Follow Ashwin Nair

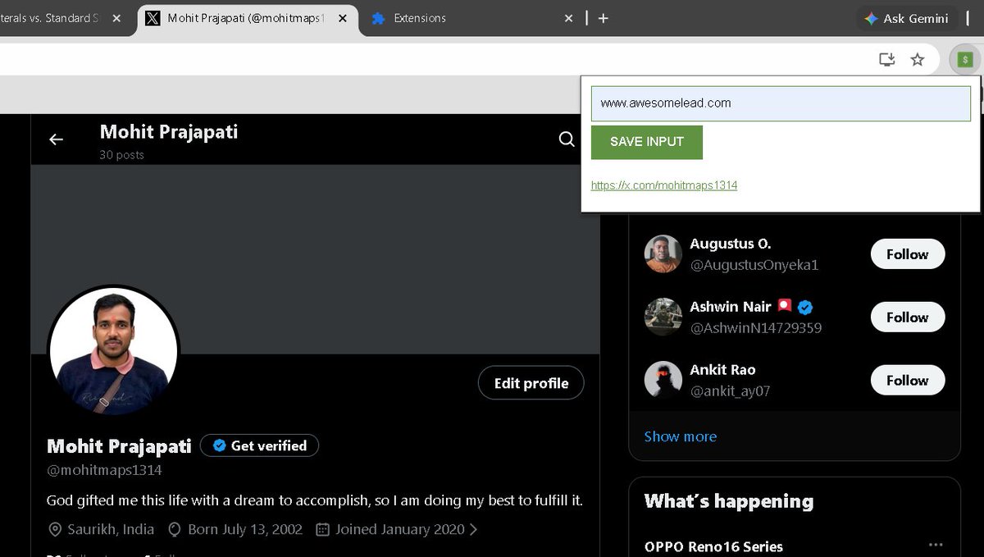[x=908, y=317]
